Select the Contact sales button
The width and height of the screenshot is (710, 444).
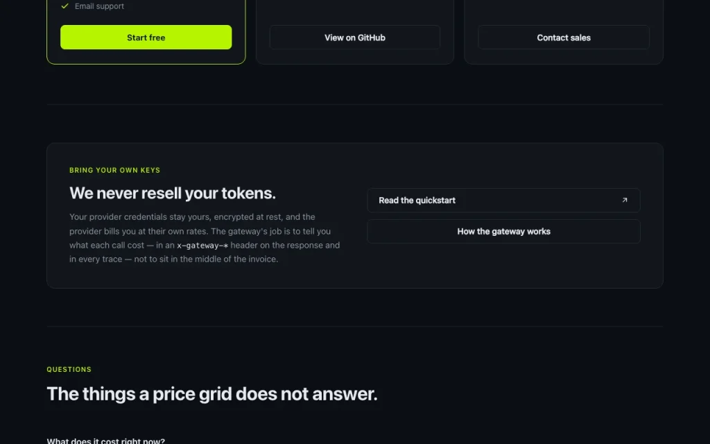click(x=563, y=37)
